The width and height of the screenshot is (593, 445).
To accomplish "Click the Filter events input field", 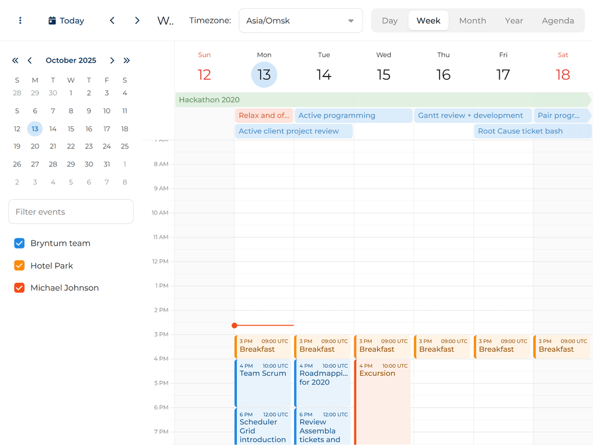I will tap(71, 211).
